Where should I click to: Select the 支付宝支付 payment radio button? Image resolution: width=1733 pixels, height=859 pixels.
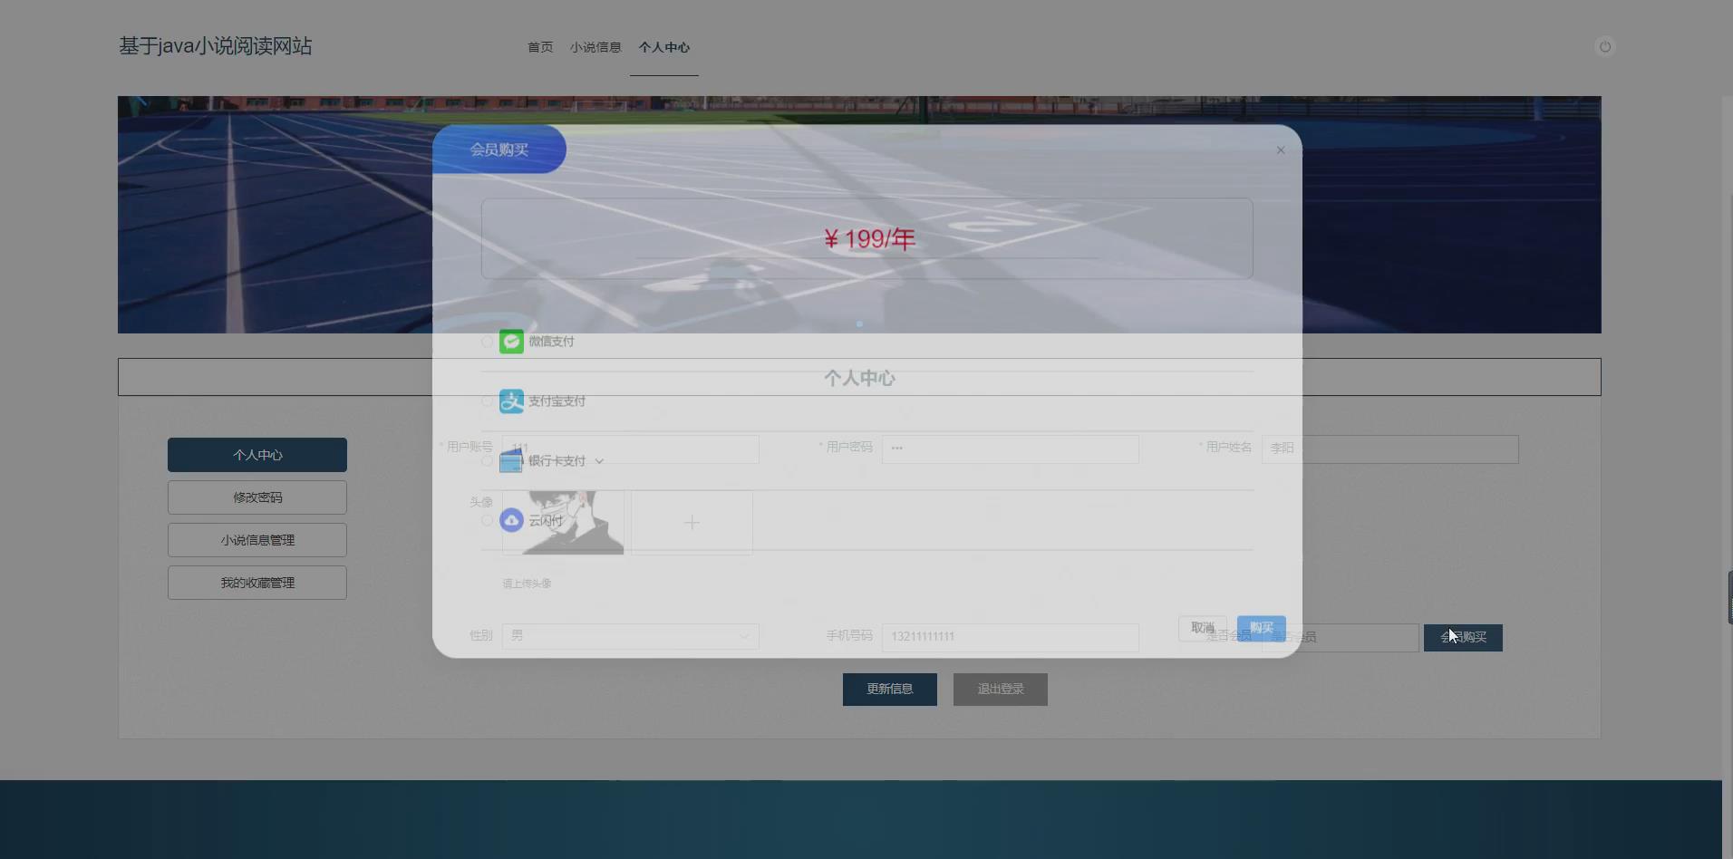pos(486,401)
